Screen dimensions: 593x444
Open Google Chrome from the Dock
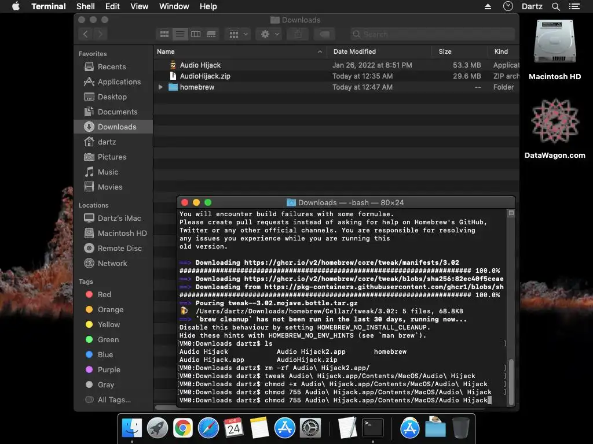pos(182,428)
